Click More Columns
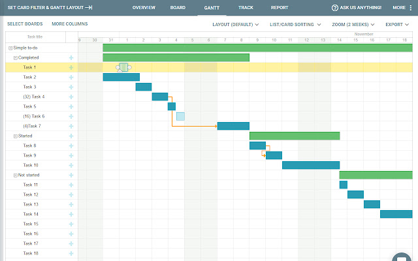The image size is (418, 261). point(70,24)
